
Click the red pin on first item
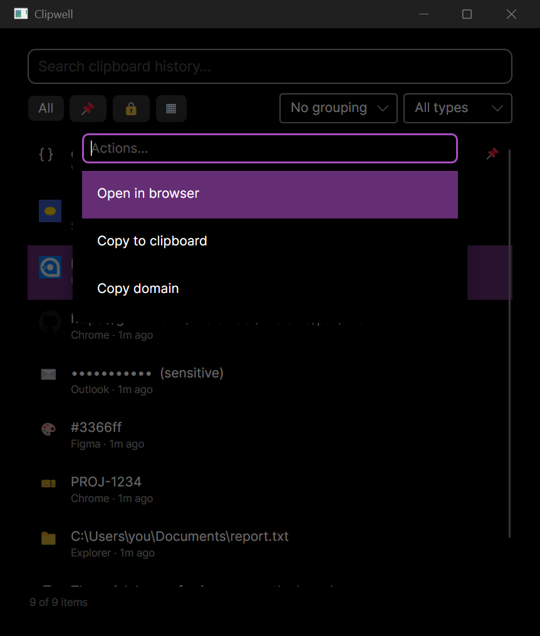tap(492, 154)
